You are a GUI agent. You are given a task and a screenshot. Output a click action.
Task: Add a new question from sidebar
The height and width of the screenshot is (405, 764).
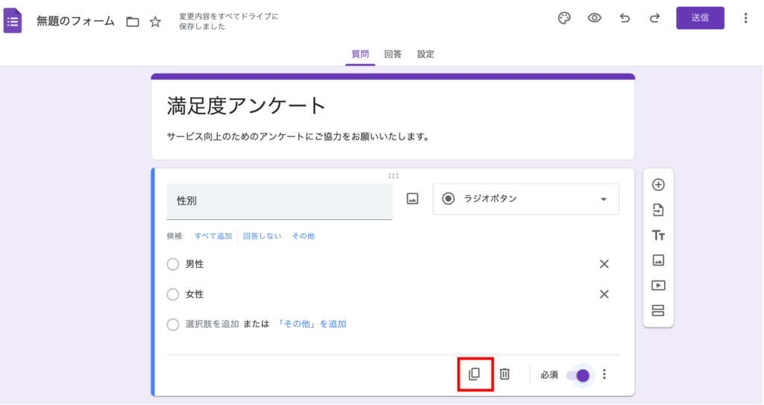coord(658,185)
